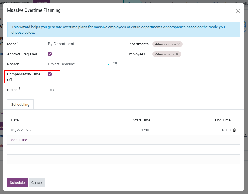This screenshot has height=194, width=248.
Task: Change the 17:00 start time
Action: (146, 130)
